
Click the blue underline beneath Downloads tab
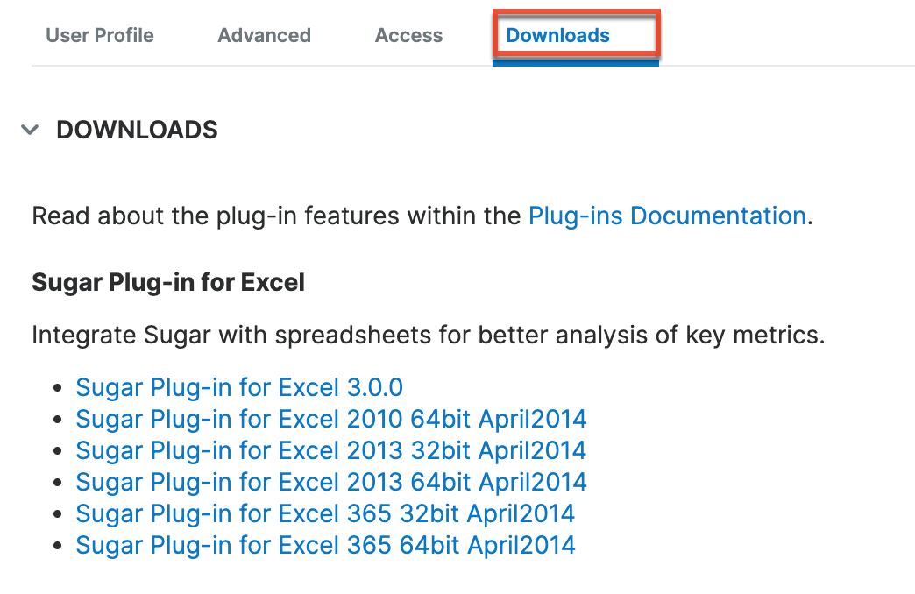tap(575, 64)
